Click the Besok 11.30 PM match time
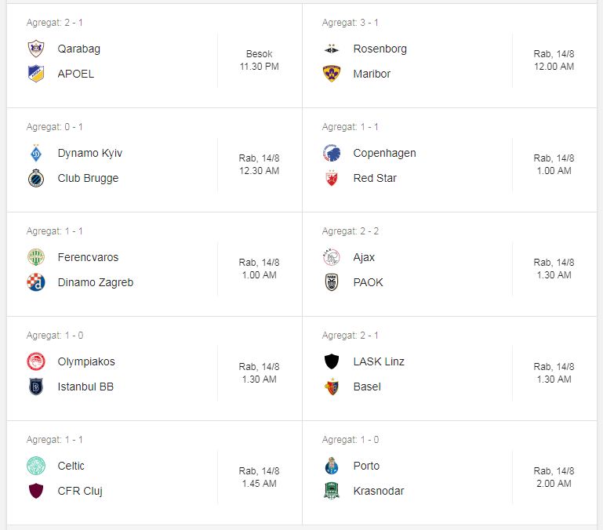This screenshot has width=603, height=530. pos(260,60)
